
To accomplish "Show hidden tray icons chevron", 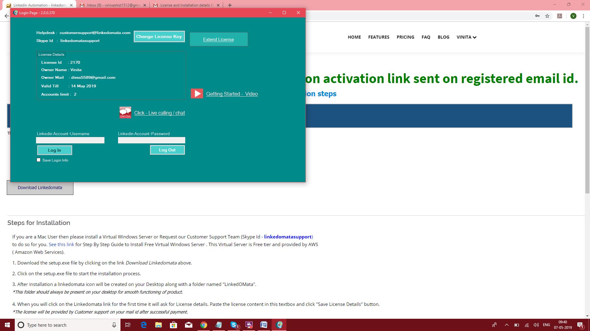I will [x=507, y=325].
